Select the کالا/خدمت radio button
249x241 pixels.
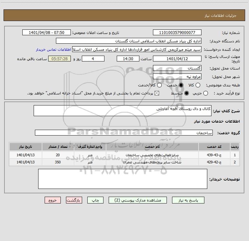click(x=159, y=85)
